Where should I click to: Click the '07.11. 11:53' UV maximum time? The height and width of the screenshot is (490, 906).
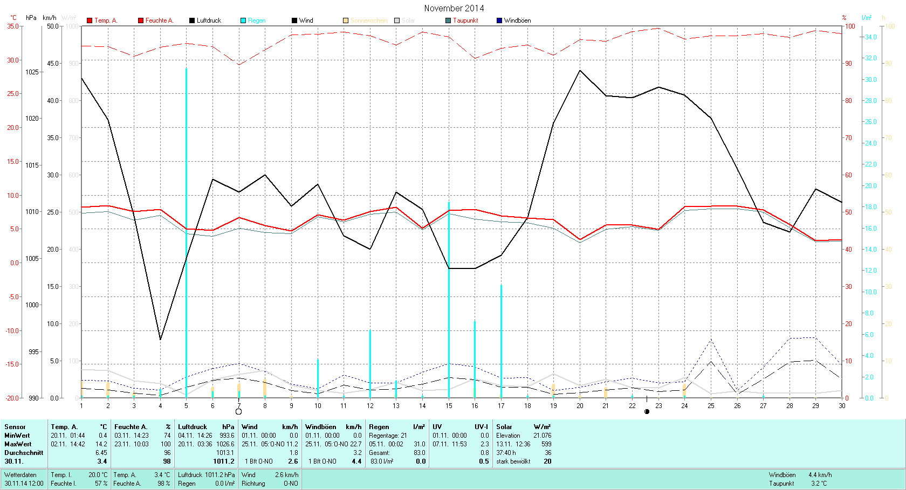[450, 444]
